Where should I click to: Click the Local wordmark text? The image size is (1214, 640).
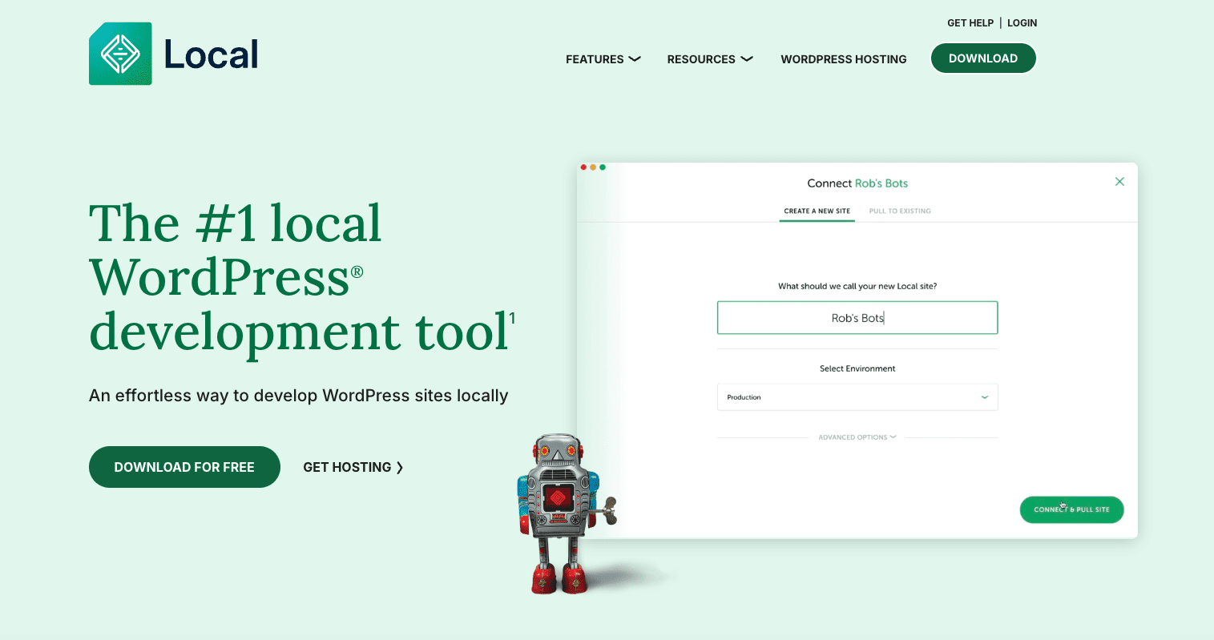[x=212, y=54]
